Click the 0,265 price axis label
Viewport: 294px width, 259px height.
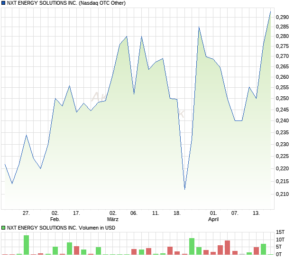pyautogui.click(x=282, y=66)
